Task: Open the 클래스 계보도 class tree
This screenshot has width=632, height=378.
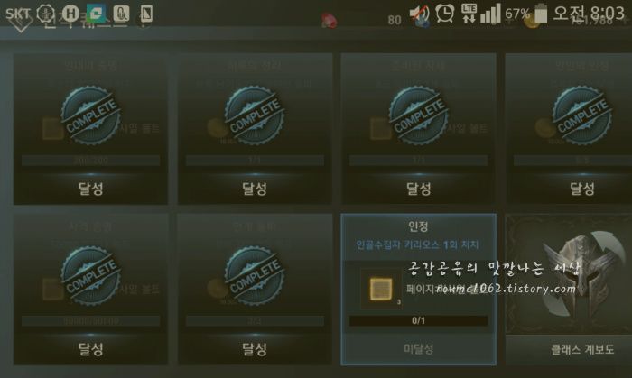Action: point(582,349)
